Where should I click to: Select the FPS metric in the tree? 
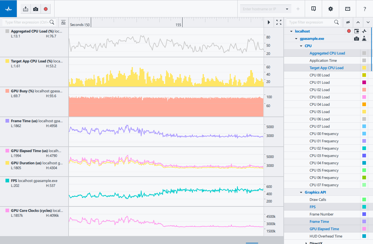pyautogui.click(x=312, y=207)
